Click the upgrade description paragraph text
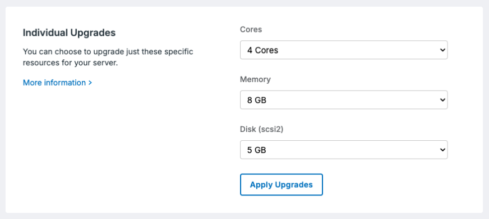Screen dimensions: 489x219 pyautogui.click(x=108, y=57)
